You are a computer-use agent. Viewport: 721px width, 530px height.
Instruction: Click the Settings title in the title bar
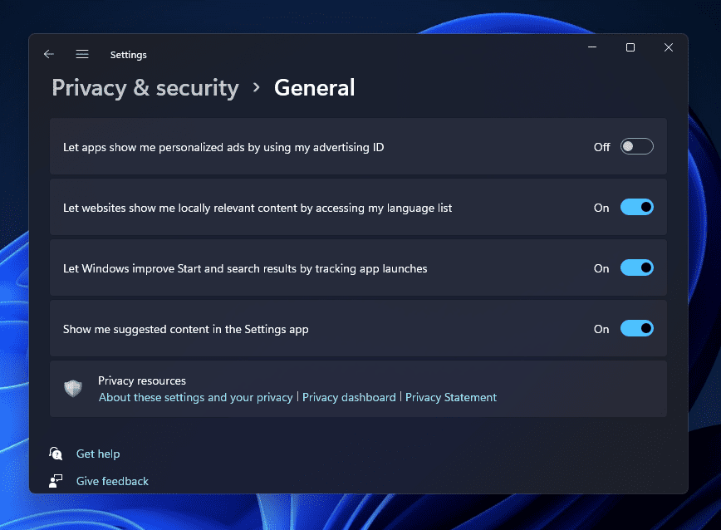pyautogui.click(x=128, y=55)
